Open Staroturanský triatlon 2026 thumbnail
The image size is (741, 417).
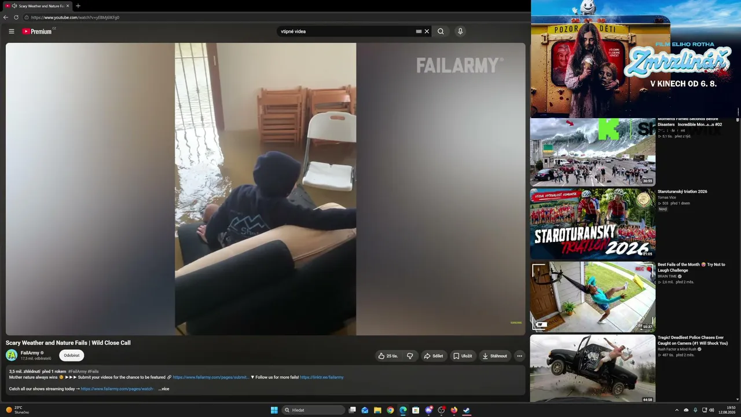pyautogui.click(x=593, y=224)
